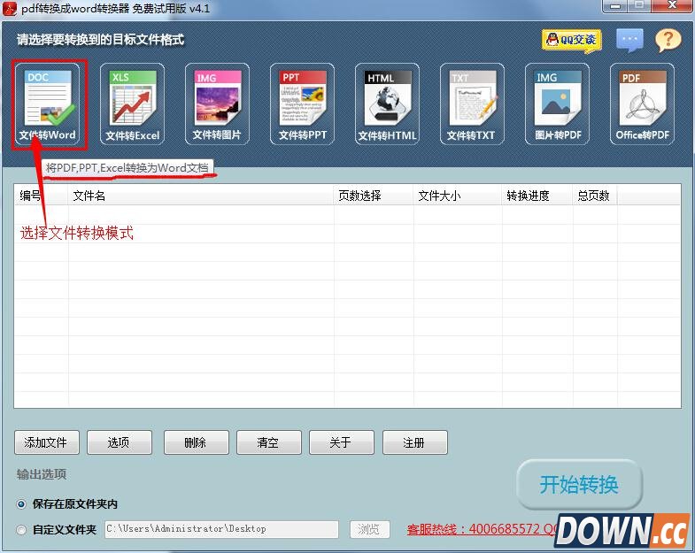Choose the 文件转图片 image conversion icon
Image resolution: width=695 pixels, height=553 pixels.
(x=217, y=104)
